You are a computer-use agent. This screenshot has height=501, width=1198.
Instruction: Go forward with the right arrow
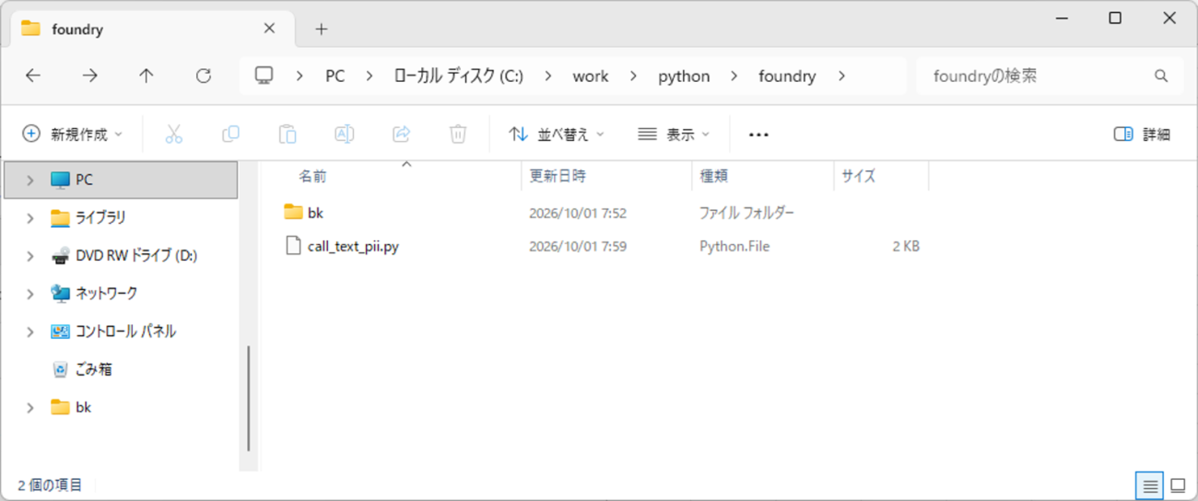click(89, 76)
